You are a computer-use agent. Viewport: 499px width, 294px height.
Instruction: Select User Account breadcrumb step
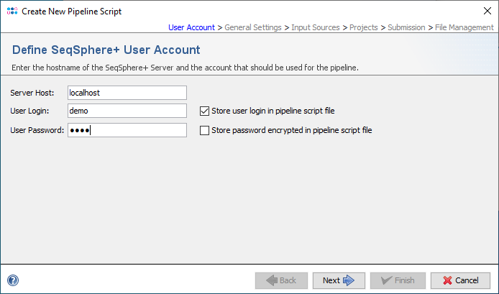point(191,27)
